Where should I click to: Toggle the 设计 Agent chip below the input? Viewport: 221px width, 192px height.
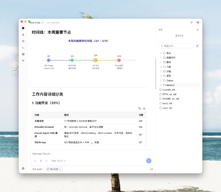coord(37,169)
